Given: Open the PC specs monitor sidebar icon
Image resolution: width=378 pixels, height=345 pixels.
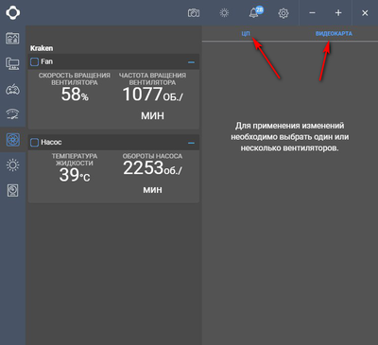Looking at the screenshot, I should tap(12, 63).
